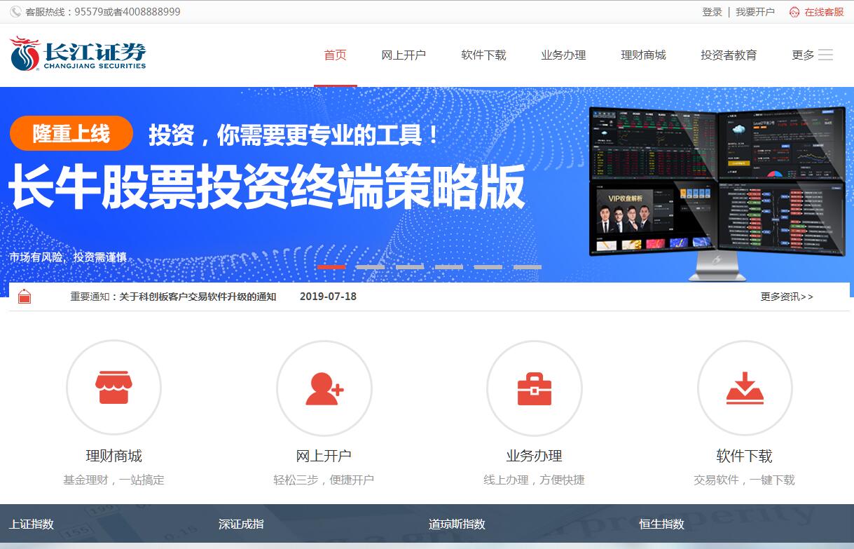
Task: Click the Changjiang Securities logo
Action: 78,54
